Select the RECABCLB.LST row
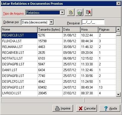The image size is (122, 115). (59, 35)
